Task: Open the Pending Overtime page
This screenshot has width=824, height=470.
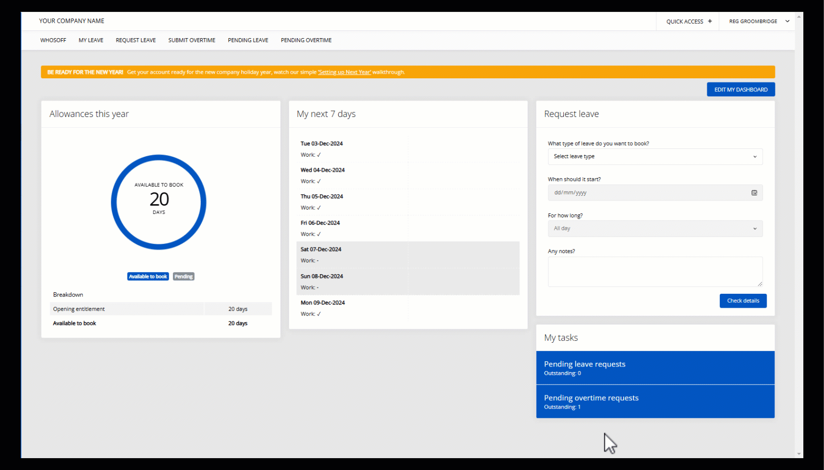Action: click(306, 40)
